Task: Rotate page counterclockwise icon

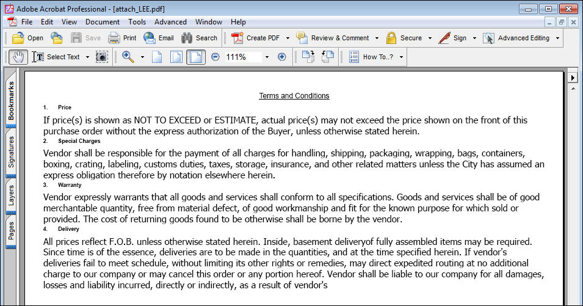Action: [328, 57]
